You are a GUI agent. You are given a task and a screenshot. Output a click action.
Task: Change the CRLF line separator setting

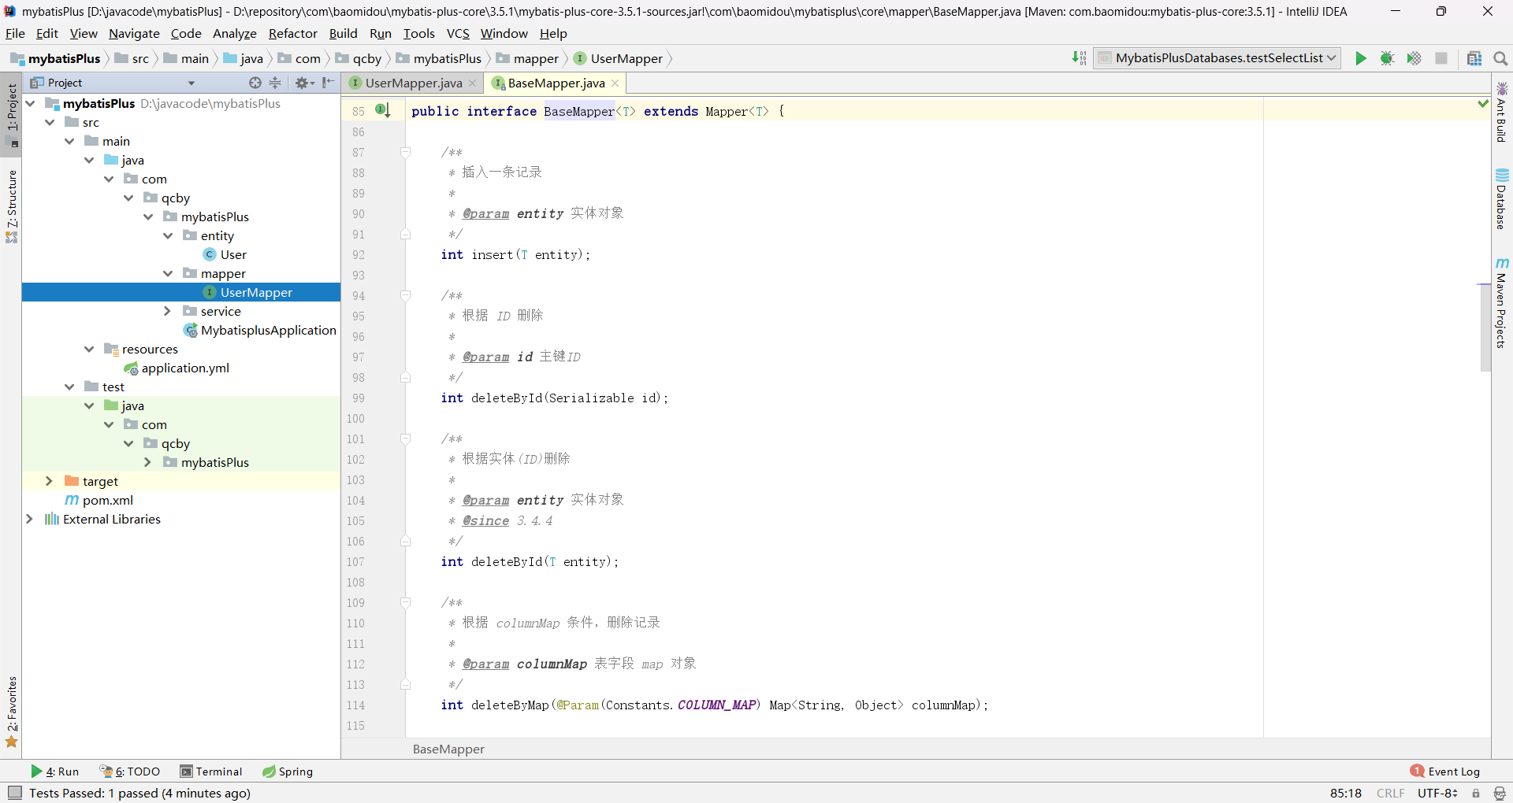coord(1391,794)
